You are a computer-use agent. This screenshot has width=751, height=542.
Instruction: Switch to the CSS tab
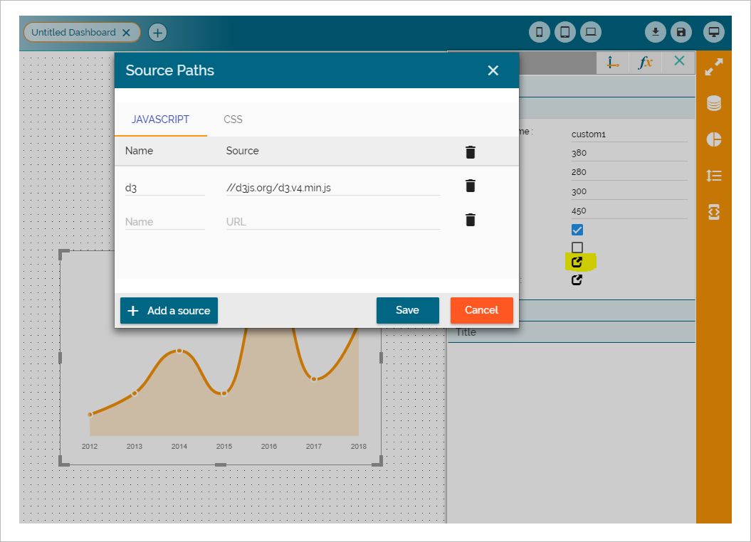(x=233, y=119)
